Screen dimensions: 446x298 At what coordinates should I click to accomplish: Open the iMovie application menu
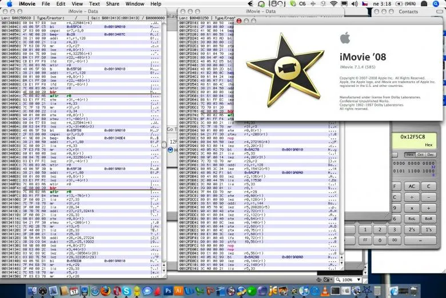pos(27,3)
